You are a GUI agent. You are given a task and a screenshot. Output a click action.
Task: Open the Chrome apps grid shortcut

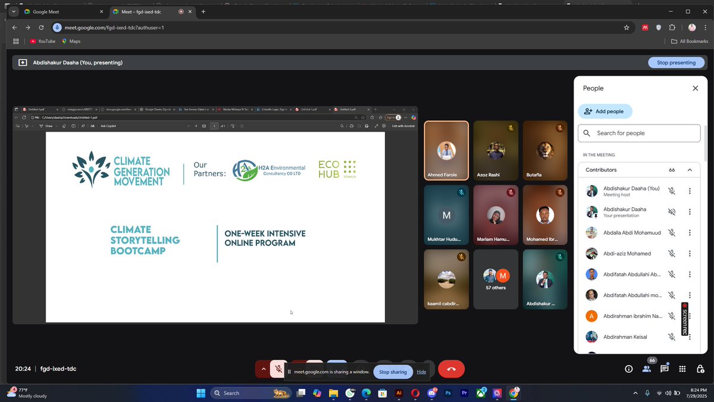(x=16, y=41)
